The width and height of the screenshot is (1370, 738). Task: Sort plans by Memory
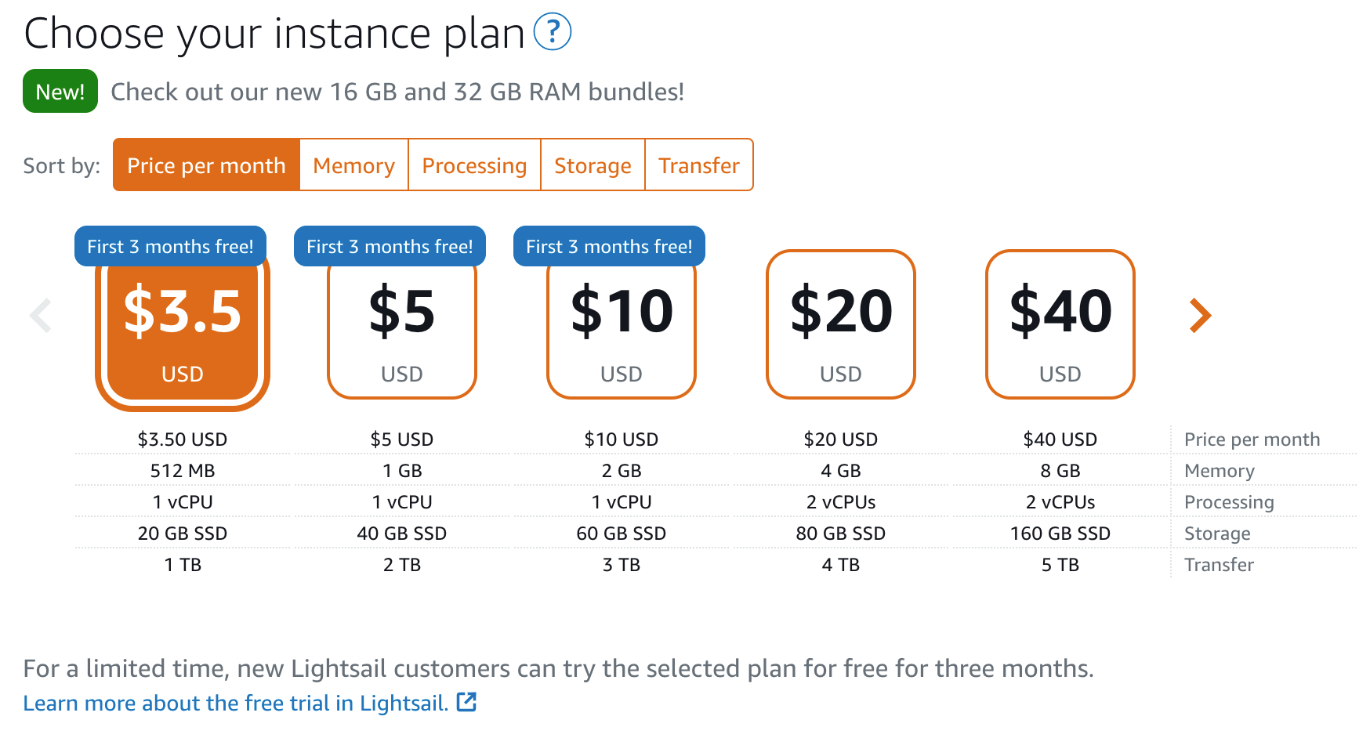tap(353, 165)
